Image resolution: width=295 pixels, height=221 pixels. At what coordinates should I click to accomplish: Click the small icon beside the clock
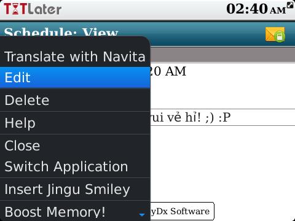pos(290,5)
